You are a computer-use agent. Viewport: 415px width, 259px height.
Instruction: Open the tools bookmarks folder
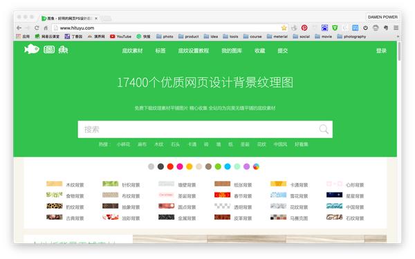pos(230,37)
